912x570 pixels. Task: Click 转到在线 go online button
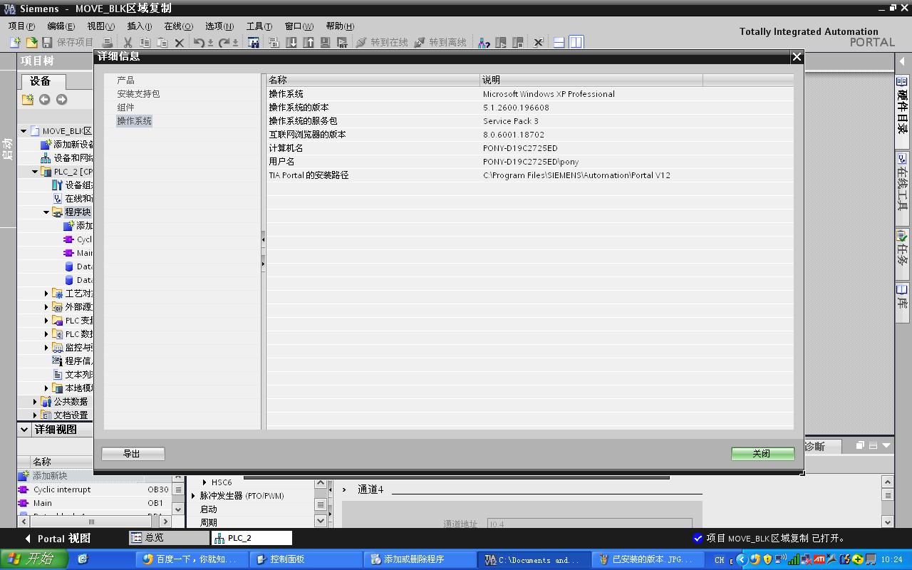tap(382, 43)
